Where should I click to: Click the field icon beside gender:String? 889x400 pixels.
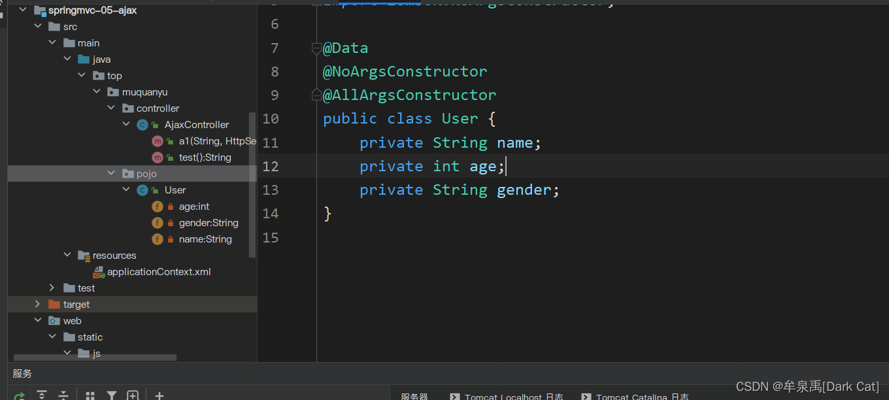pyautogui.click(x=157, y=223)
